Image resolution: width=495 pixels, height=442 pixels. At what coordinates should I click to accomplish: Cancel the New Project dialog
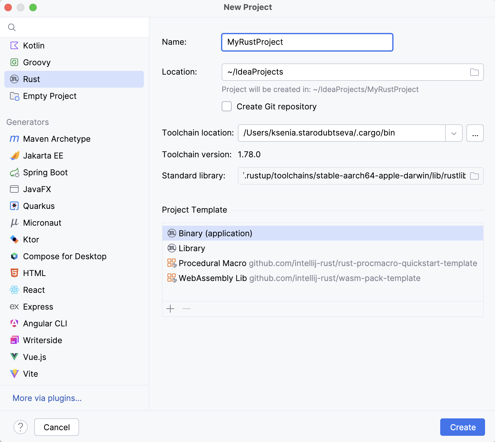57,427
